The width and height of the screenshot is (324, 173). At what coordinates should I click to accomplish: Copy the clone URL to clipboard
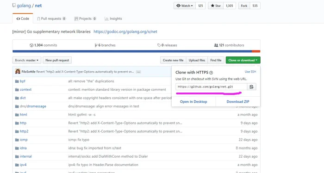pyautogui.click(x=251, y=86)
